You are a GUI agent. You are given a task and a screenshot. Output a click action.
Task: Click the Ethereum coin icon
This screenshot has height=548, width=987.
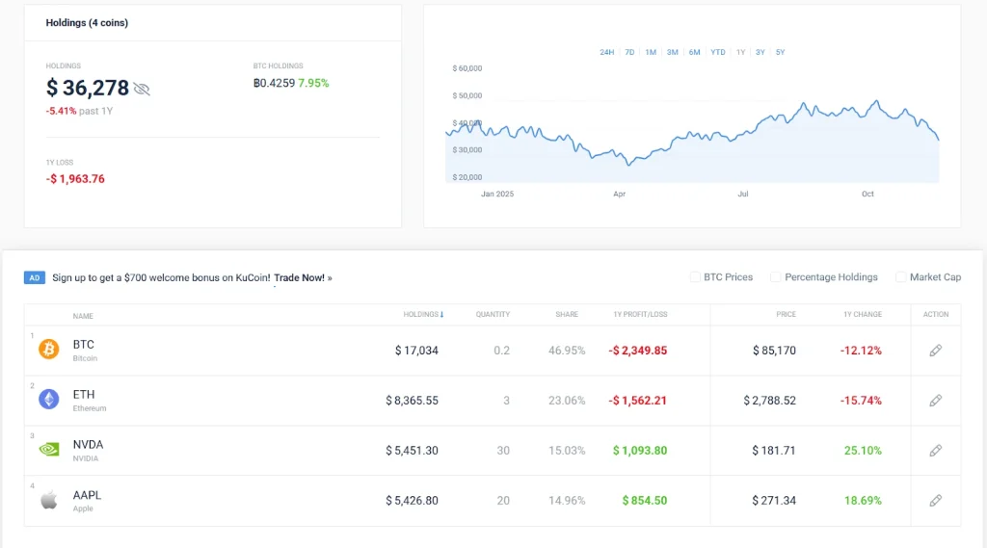(x=48, y=400)
